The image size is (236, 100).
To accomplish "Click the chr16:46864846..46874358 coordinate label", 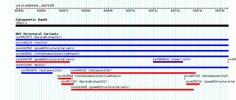I will click(x=35, y=6).
